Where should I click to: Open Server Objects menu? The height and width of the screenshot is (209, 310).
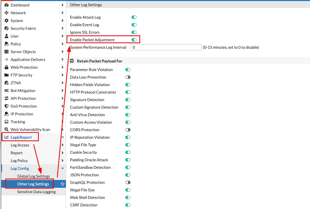34,52
